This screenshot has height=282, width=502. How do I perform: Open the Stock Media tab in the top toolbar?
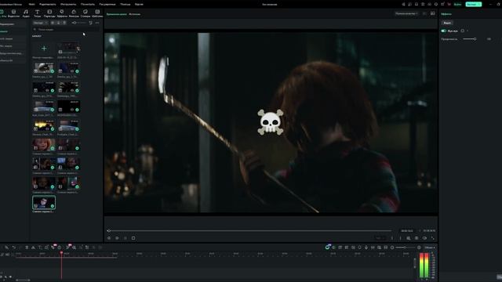[x=13, y=13]
